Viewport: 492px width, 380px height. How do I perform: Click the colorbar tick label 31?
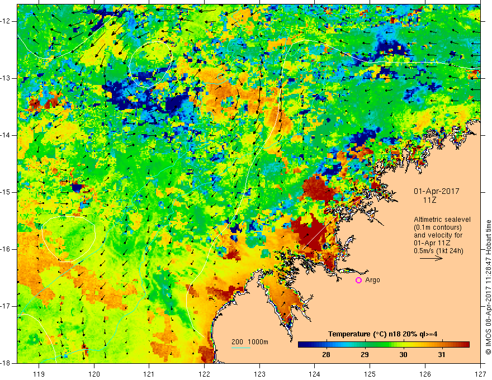point(442,355)
